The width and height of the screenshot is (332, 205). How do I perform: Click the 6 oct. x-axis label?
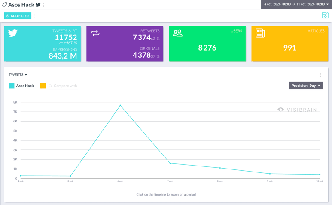[x=120, y=181]
